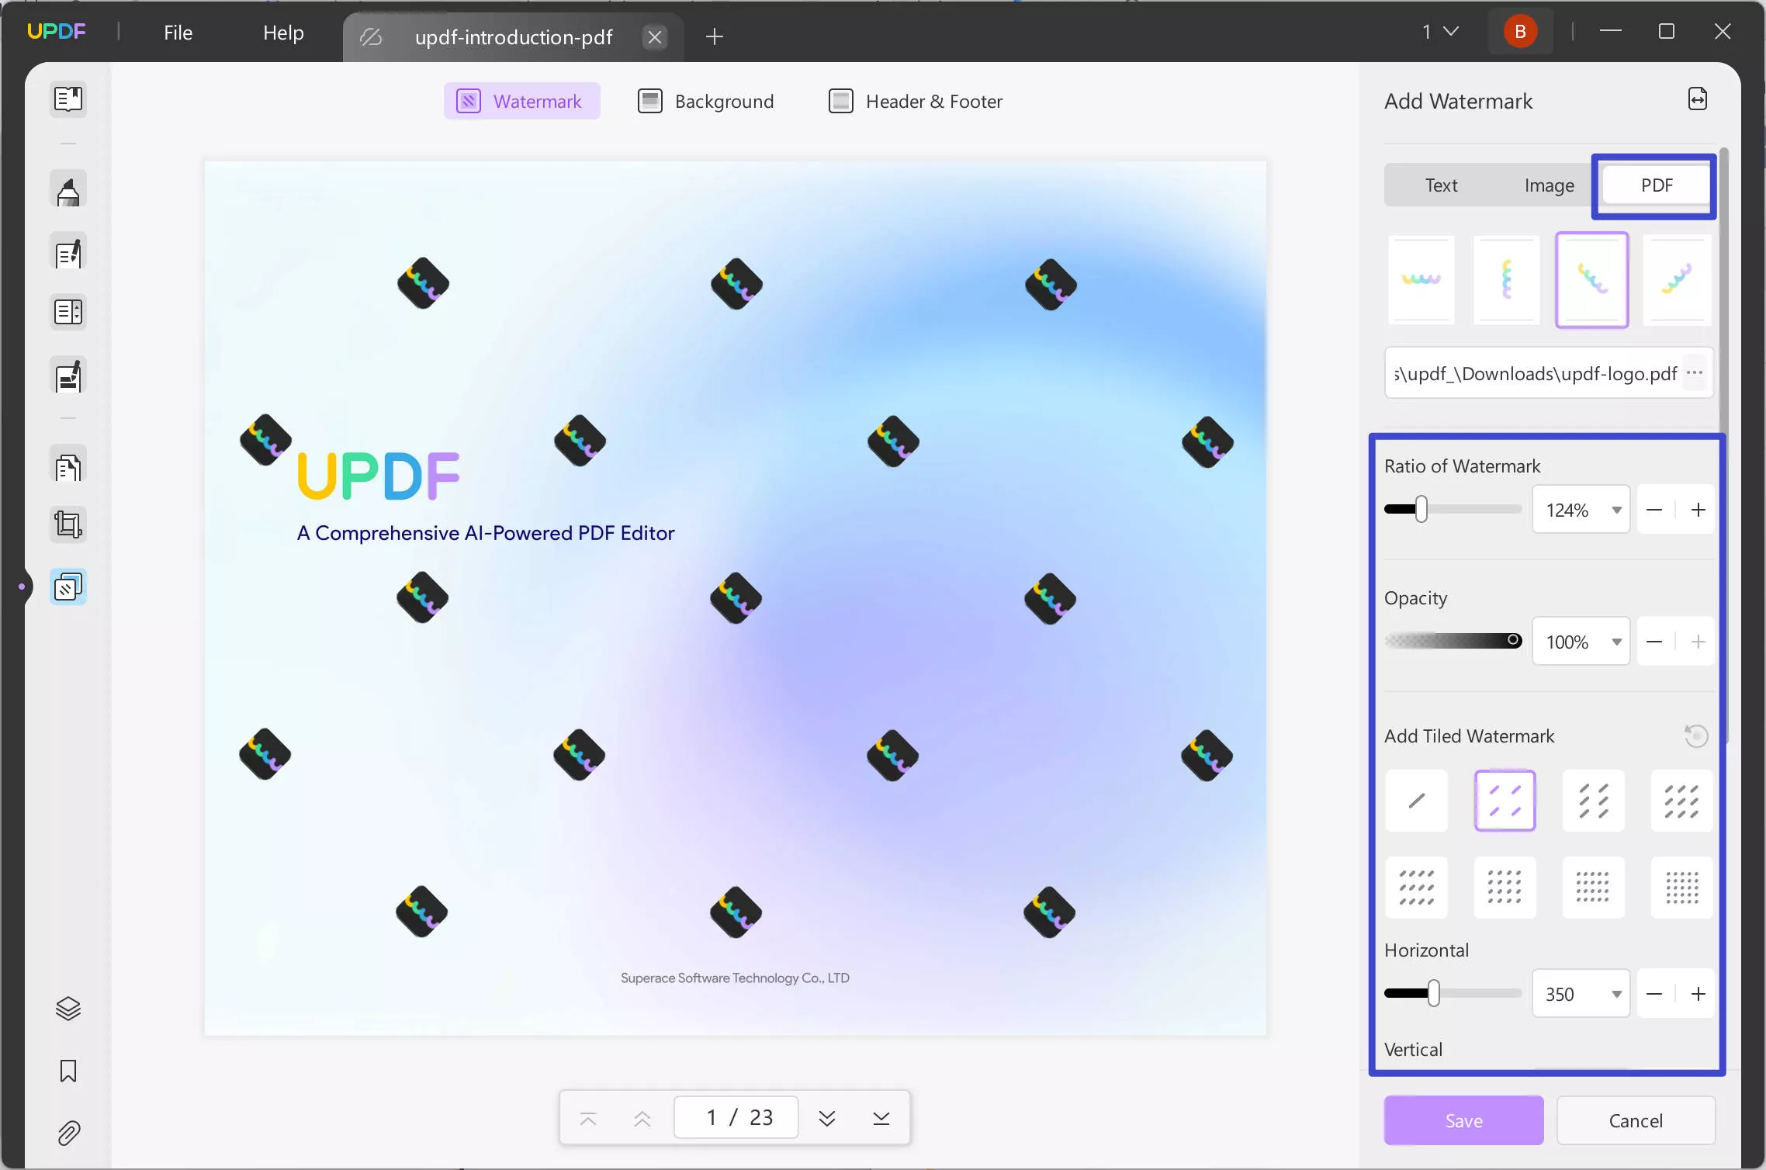This screenshot has height=1170, width=1766.
Task: Open the page number dropdown near account avatar
Action: 1439,31
